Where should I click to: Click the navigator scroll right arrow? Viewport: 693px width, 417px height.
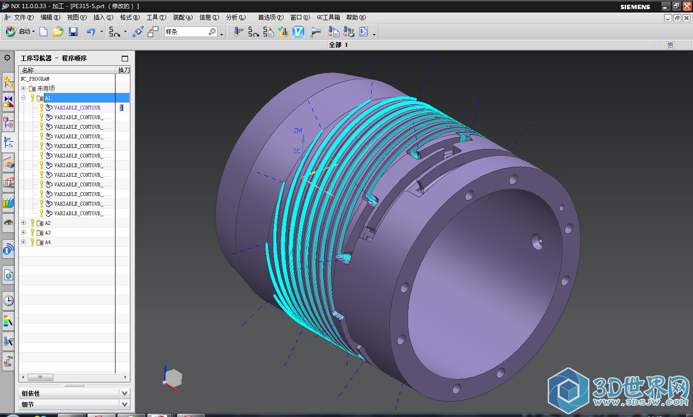126,378
